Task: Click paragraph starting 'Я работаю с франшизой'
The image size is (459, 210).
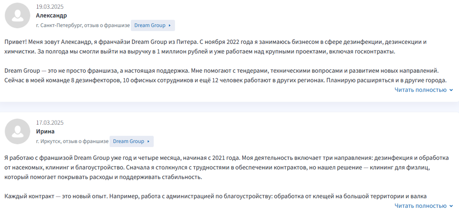Action: pyautogui.click(x=227, y=167)
